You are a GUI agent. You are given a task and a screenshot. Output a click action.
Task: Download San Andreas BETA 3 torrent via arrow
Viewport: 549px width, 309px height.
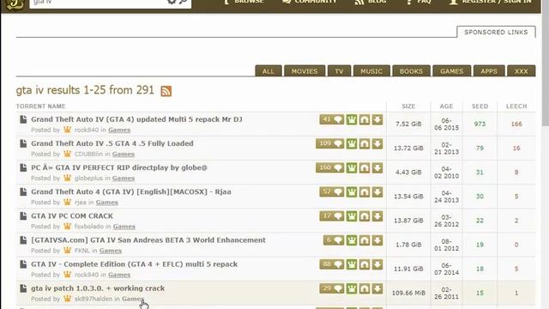[377, 240]
